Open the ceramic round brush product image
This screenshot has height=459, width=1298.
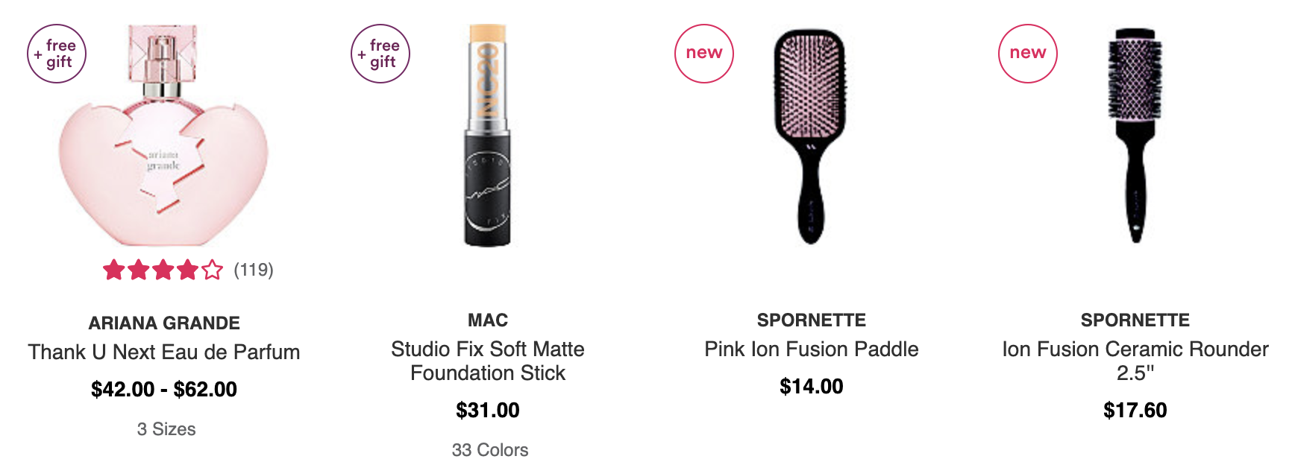point(1135,136)
